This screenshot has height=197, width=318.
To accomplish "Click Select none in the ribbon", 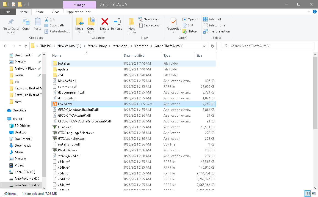I will [214, 25].
